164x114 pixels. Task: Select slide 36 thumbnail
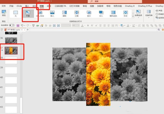(x=11, y=40)
